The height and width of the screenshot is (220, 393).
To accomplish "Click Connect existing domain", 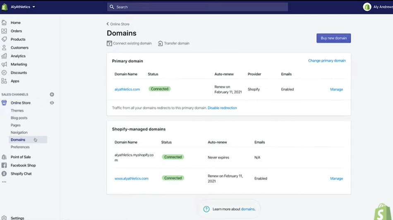I will [132, 43].
